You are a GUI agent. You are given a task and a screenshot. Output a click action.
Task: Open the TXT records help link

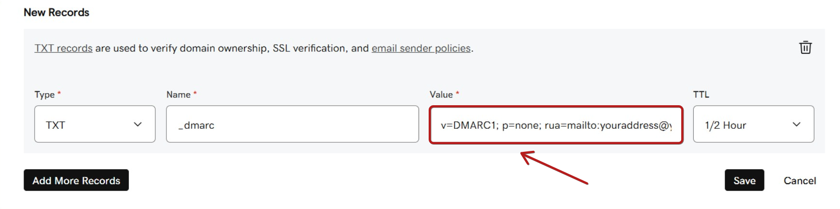point(63,49)
